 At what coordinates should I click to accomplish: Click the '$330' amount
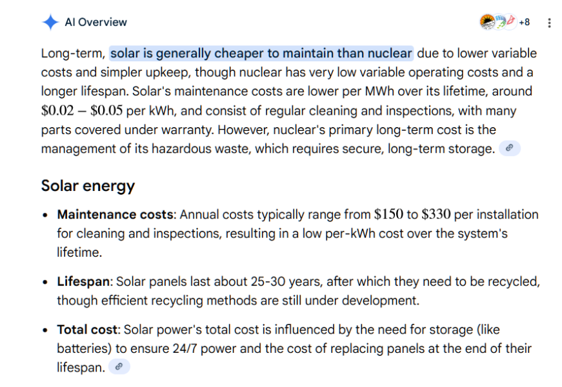click(436, 214)
